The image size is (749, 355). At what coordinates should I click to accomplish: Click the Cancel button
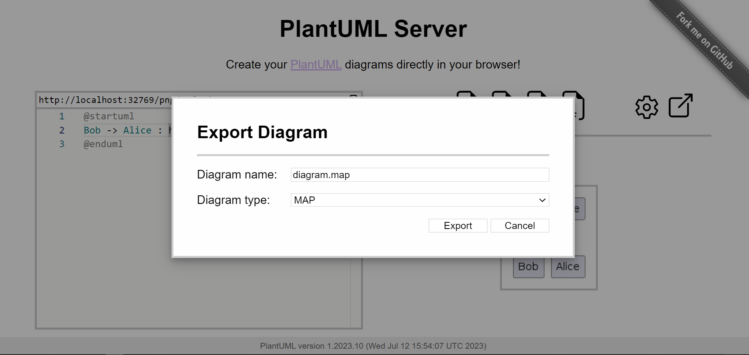coord(520,225)
